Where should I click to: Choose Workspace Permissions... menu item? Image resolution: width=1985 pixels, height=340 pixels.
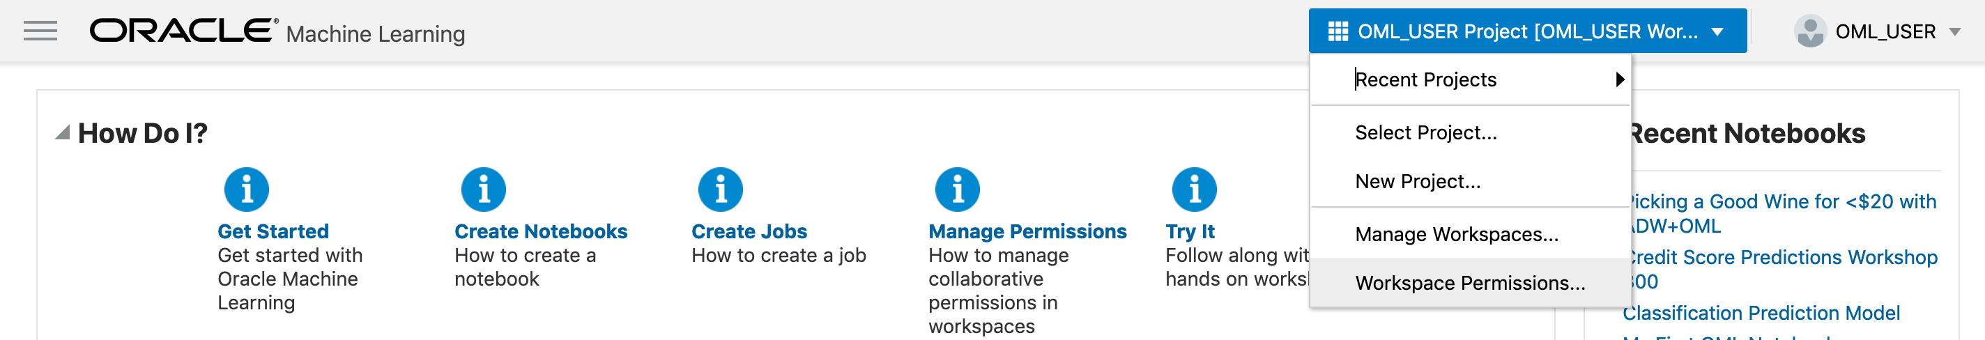(1469, 283)
